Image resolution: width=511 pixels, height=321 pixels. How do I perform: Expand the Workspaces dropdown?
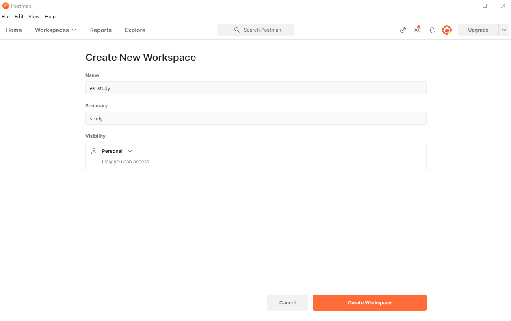pos(55,30)
